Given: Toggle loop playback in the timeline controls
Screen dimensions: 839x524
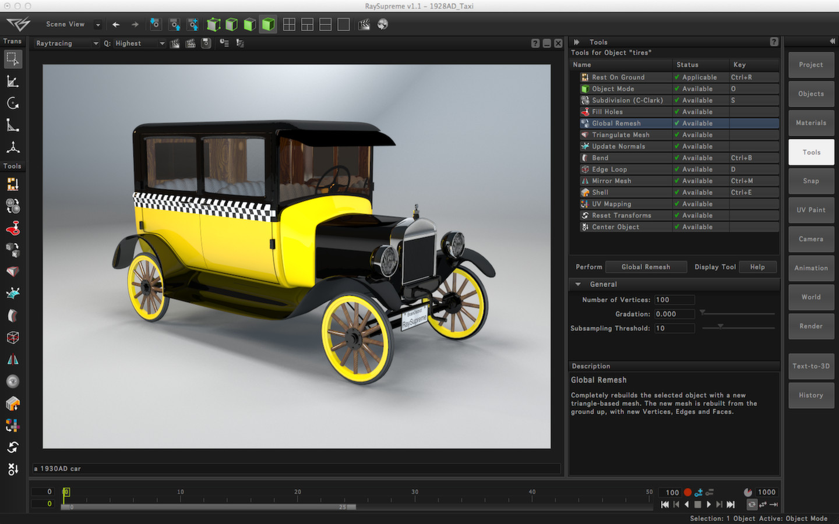Looking at the screenshot, I should pos(751,504).
